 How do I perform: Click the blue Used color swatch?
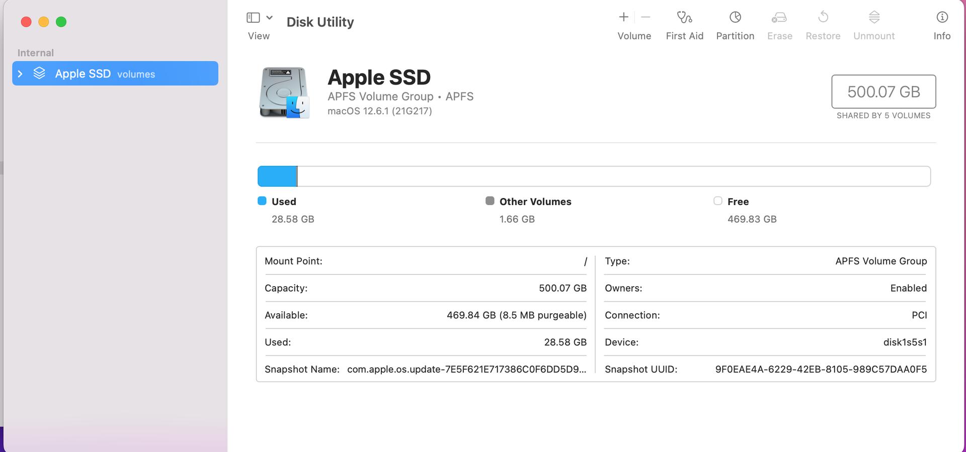tap(262, 201)
